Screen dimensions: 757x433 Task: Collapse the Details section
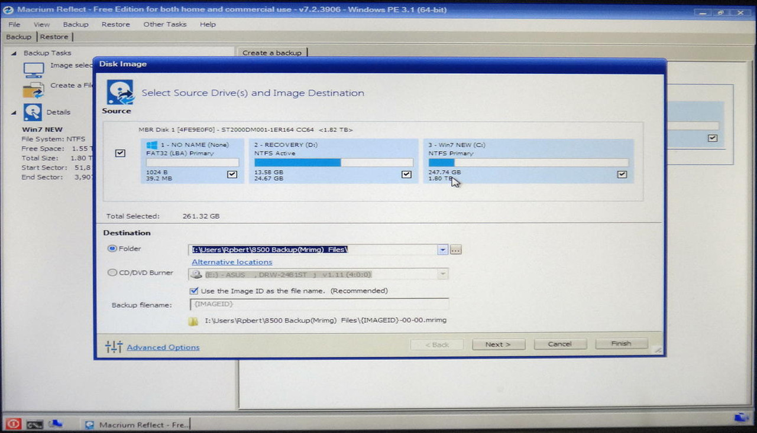click(14, 112)
